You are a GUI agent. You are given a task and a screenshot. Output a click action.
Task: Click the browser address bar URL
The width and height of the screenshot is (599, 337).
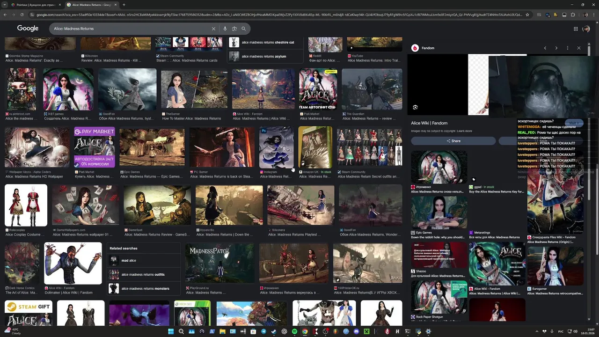point(279,15)
